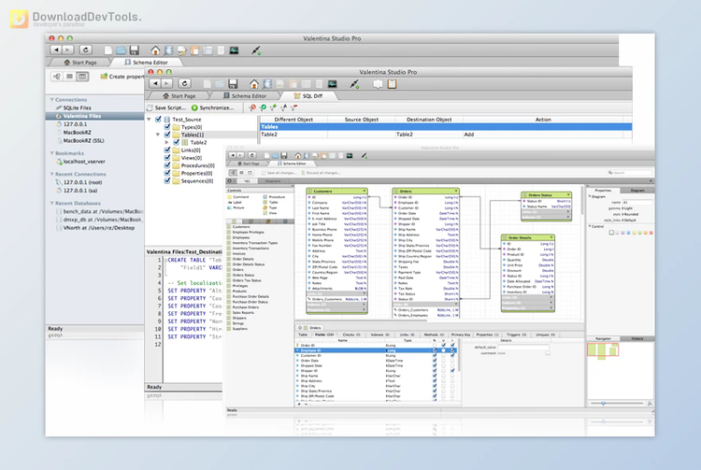Click the Home icon in the rearmost window toolbar
The height and width of the screenshot is (470, 701).
(x=155, y=50)
